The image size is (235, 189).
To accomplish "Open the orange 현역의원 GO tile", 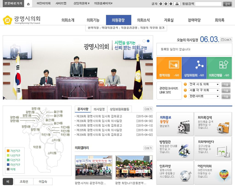I will point(169,68).
